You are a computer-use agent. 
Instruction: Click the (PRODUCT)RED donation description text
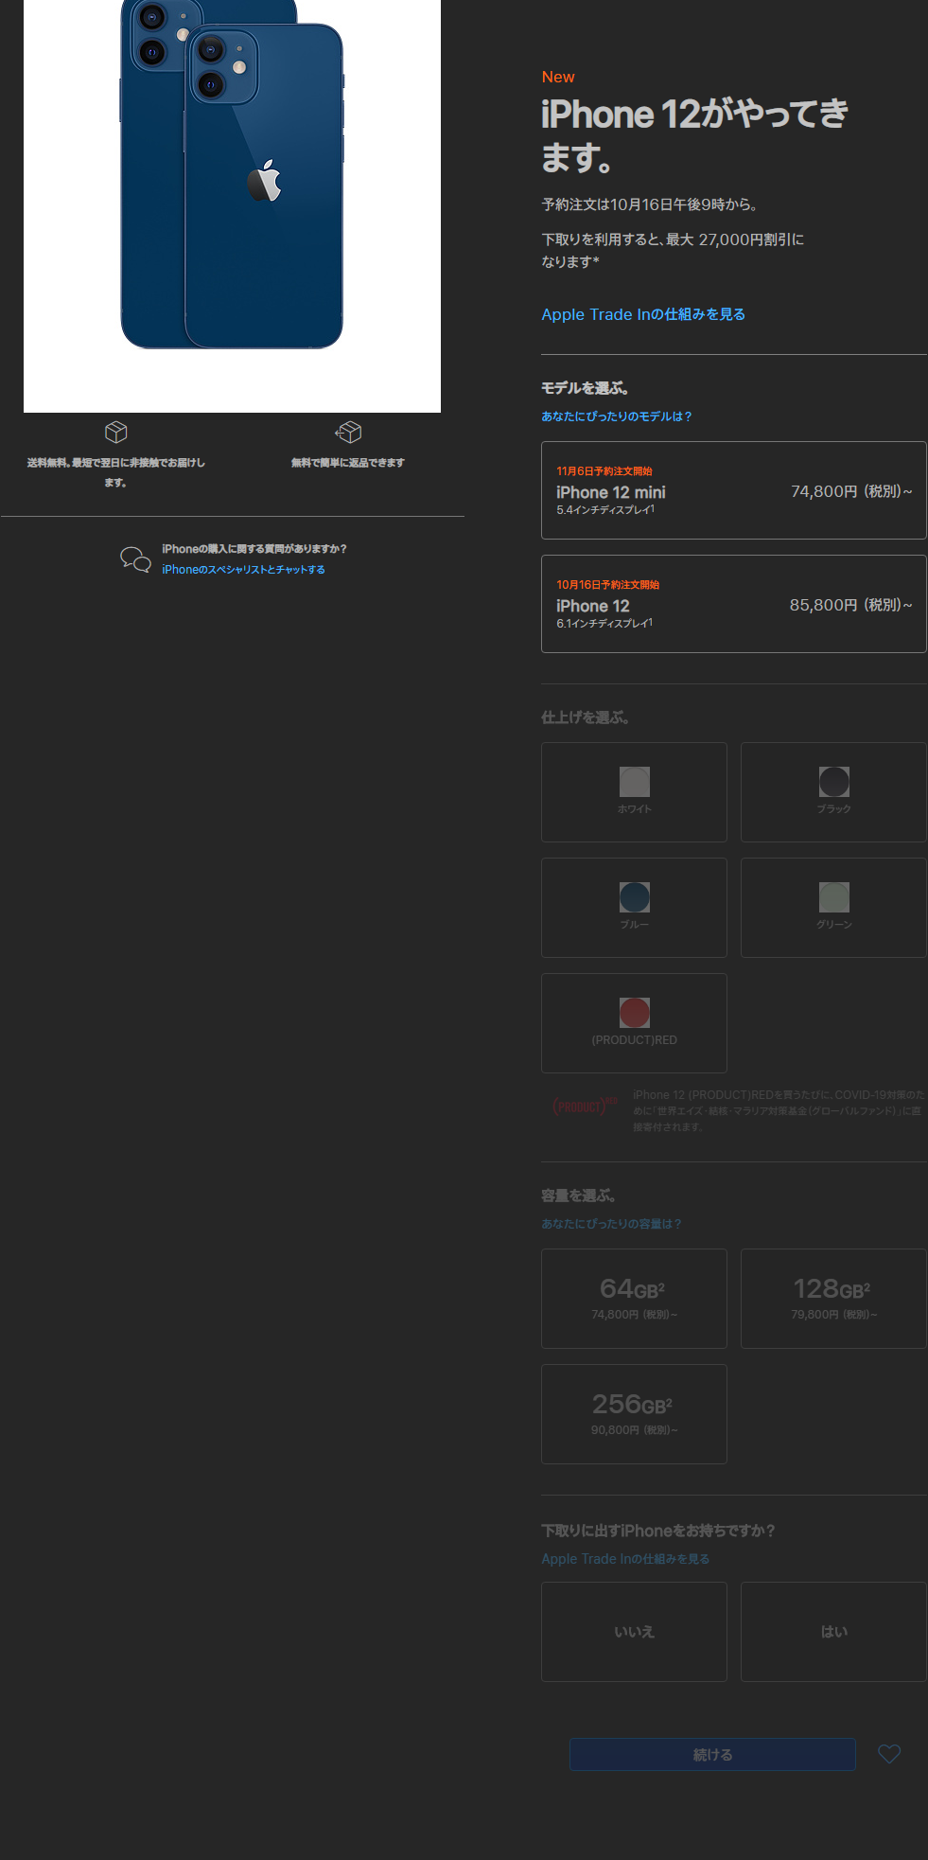(x=779, y=1110)
